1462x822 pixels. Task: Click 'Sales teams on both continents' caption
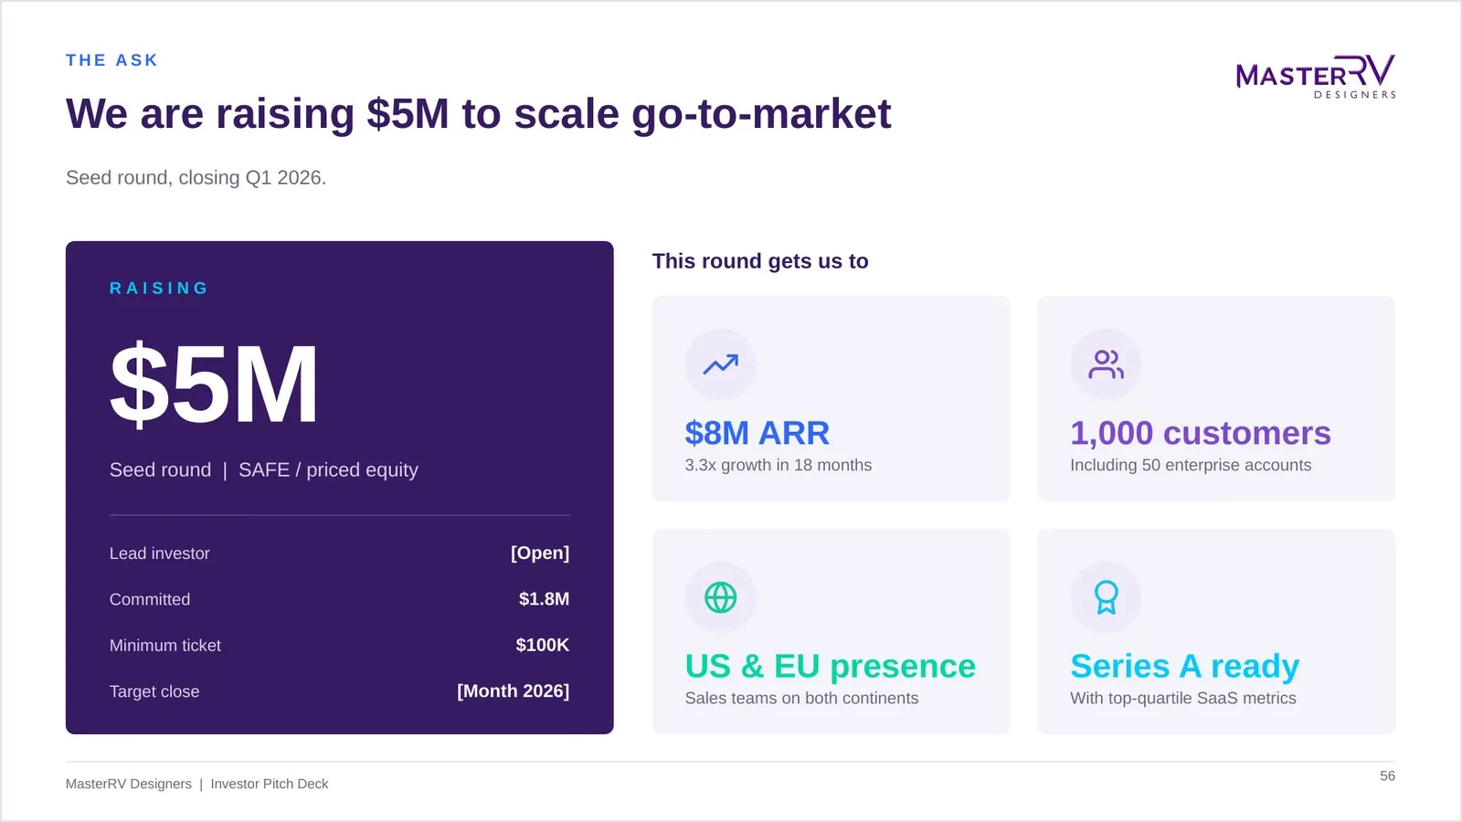click(x=801, y=698)
